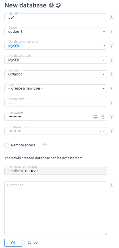Click into the Name input field
Screen dimensions: 119x248
tap(56, 17)
